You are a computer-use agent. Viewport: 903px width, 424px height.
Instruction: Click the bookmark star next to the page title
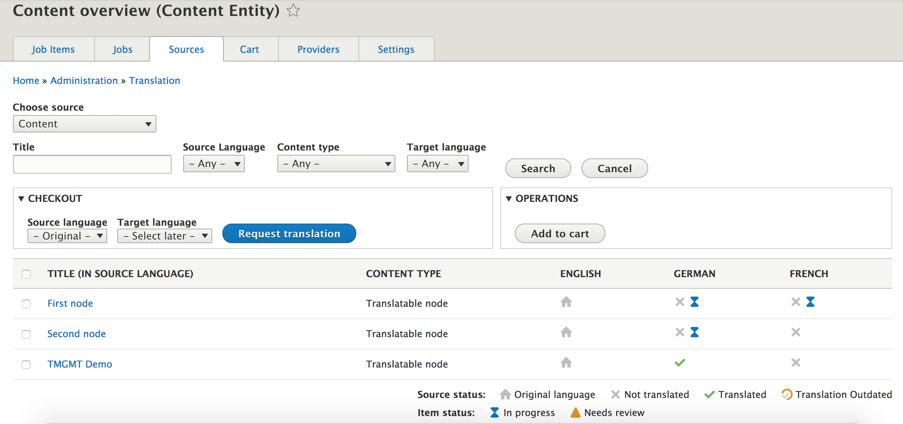click(x=293, y=10)
